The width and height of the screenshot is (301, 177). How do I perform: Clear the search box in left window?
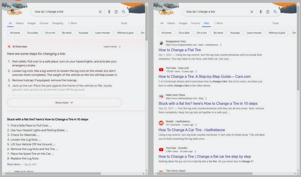coord(100,12)
